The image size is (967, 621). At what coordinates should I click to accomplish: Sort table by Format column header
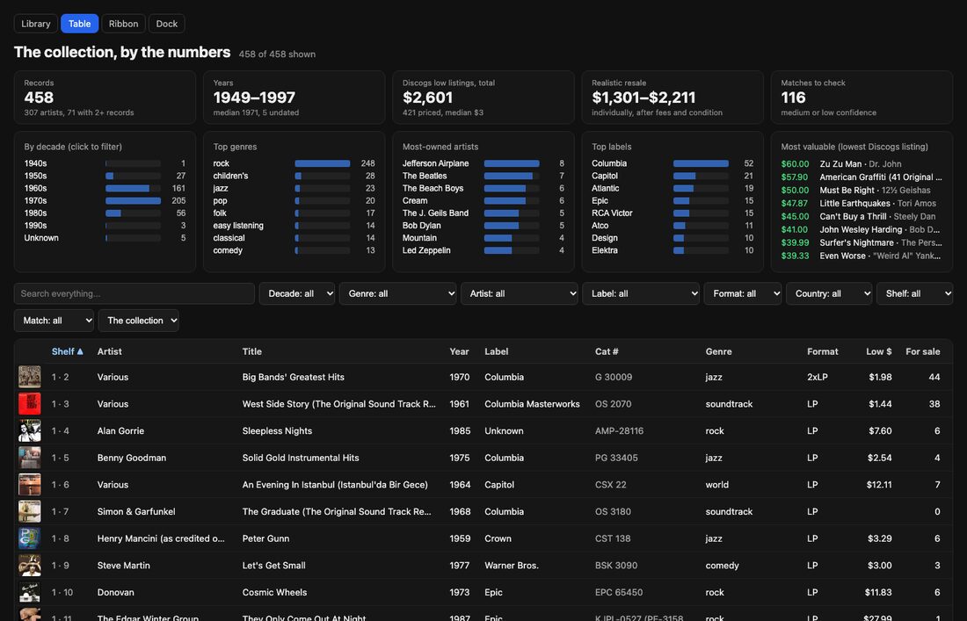[x=822, y=351]
